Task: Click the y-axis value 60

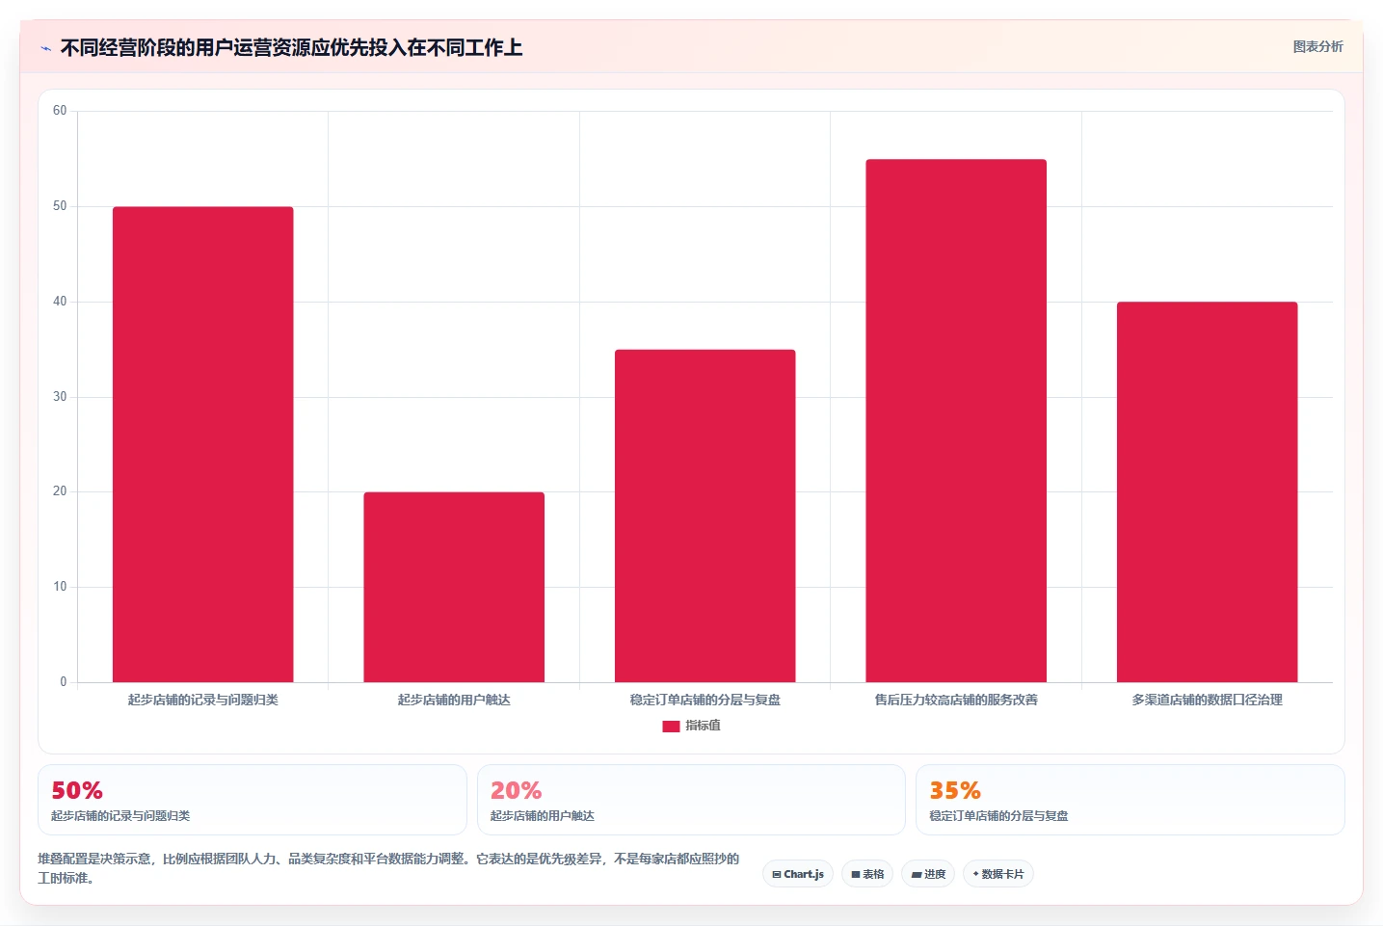Action: point(60,111)
